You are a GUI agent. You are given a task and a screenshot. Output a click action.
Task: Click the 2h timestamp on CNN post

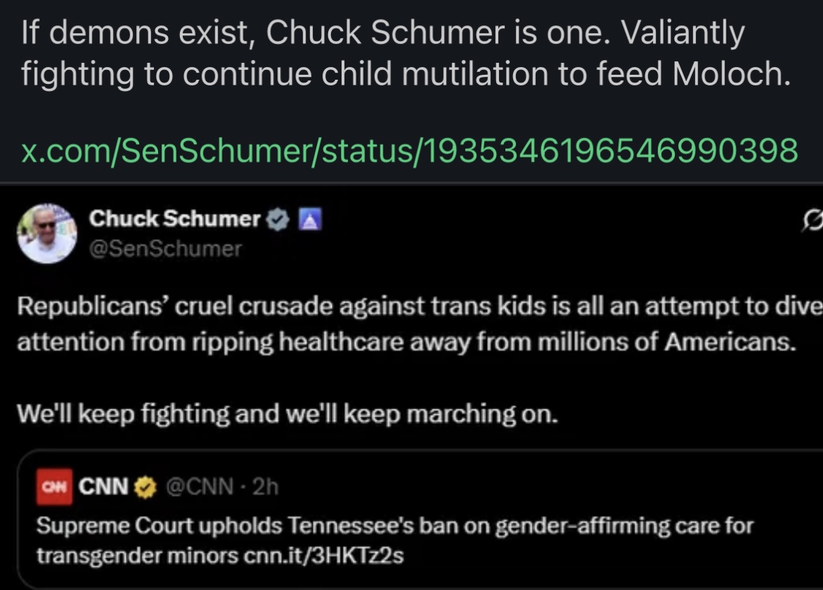pyautogui.click(x=265, y=487)
